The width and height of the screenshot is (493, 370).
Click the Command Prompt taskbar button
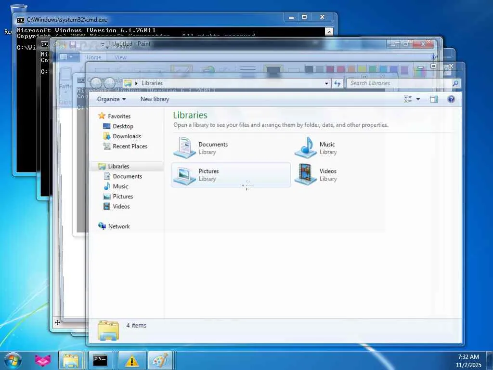tap(100, 360)
